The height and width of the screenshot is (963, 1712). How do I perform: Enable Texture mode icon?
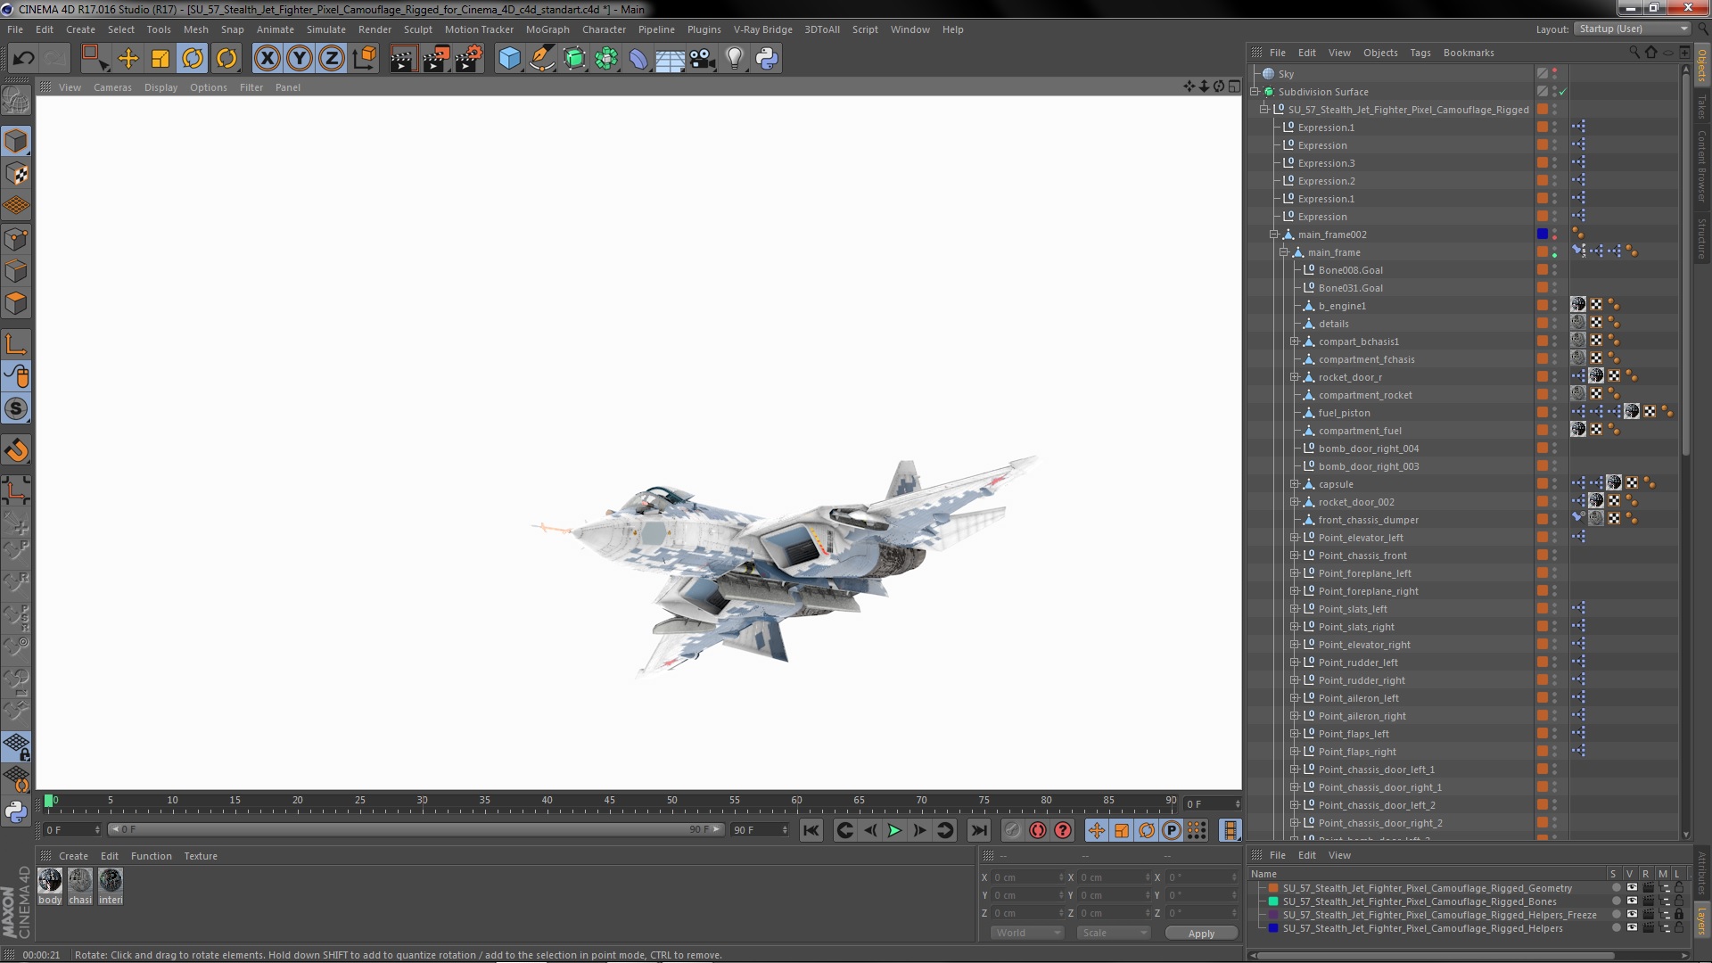tap(16, 174)
